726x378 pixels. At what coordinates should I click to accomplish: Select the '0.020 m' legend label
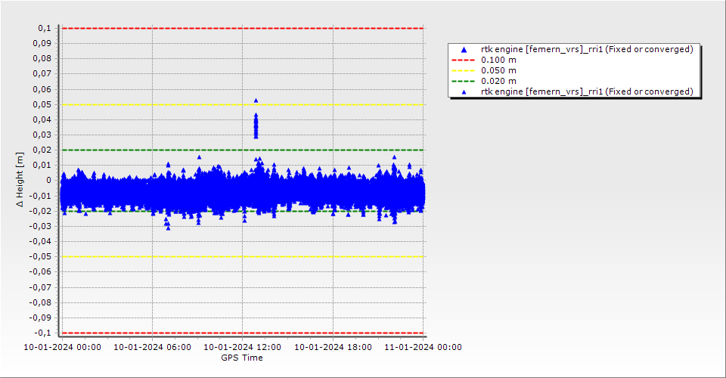(x=499, y=81)
